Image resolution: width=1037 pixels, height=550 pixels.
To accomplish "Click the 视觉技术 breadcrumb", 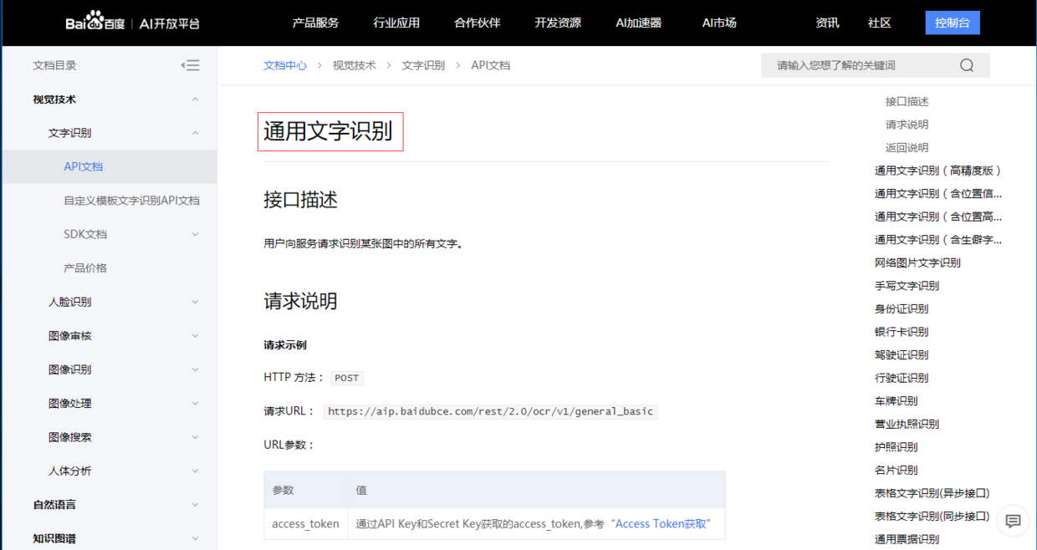I will [x=355, y=65].
